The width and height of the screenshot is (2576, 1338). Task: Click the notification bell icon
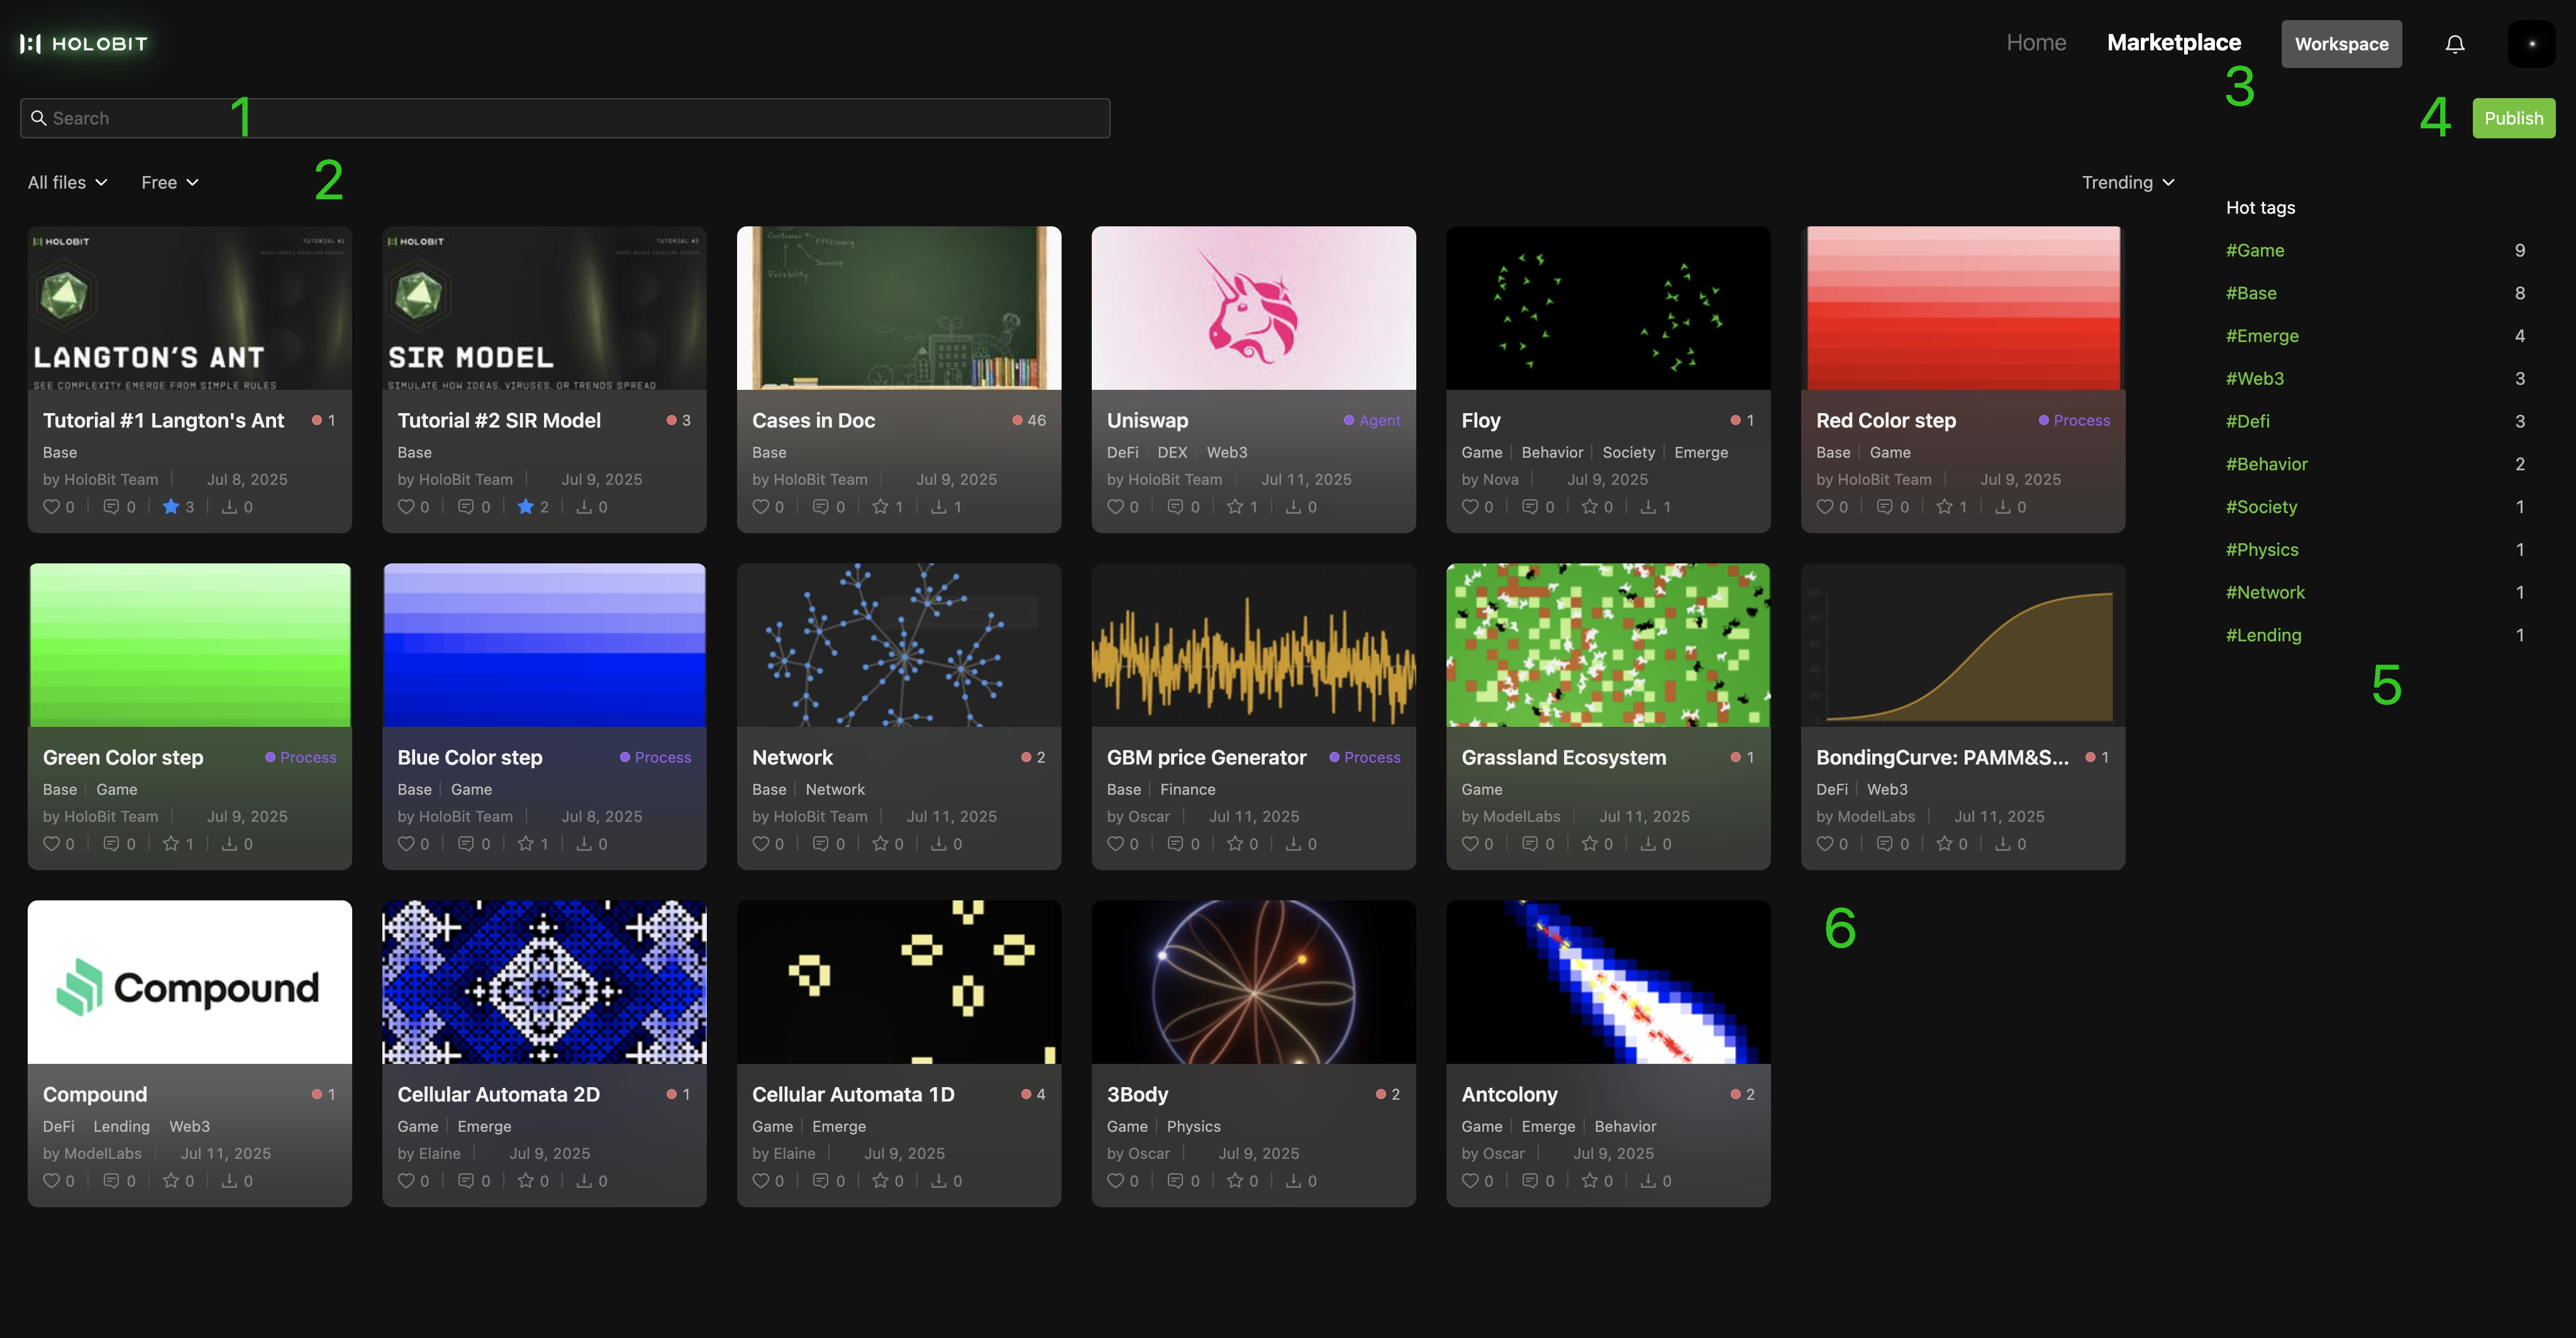2454,44
